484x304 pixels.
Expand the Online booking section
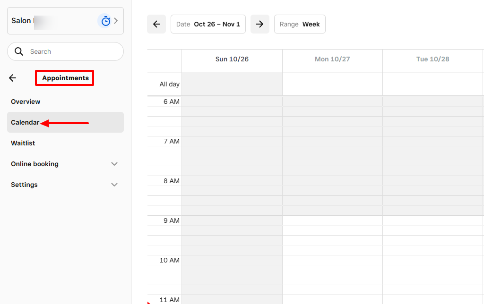tap(114, 164)
